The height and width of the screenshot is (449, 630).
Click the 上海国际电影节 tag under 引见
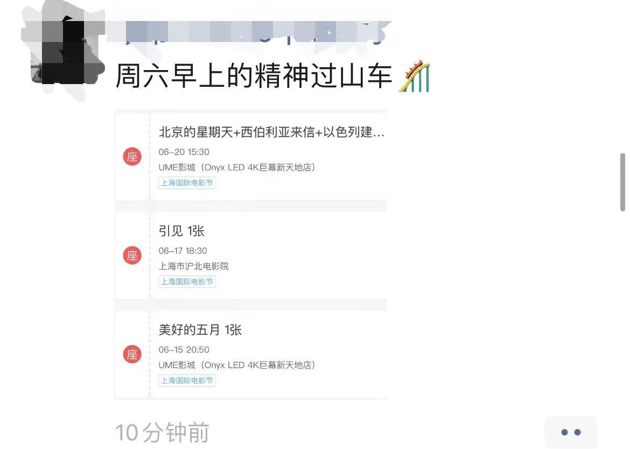tap(187, 281)
